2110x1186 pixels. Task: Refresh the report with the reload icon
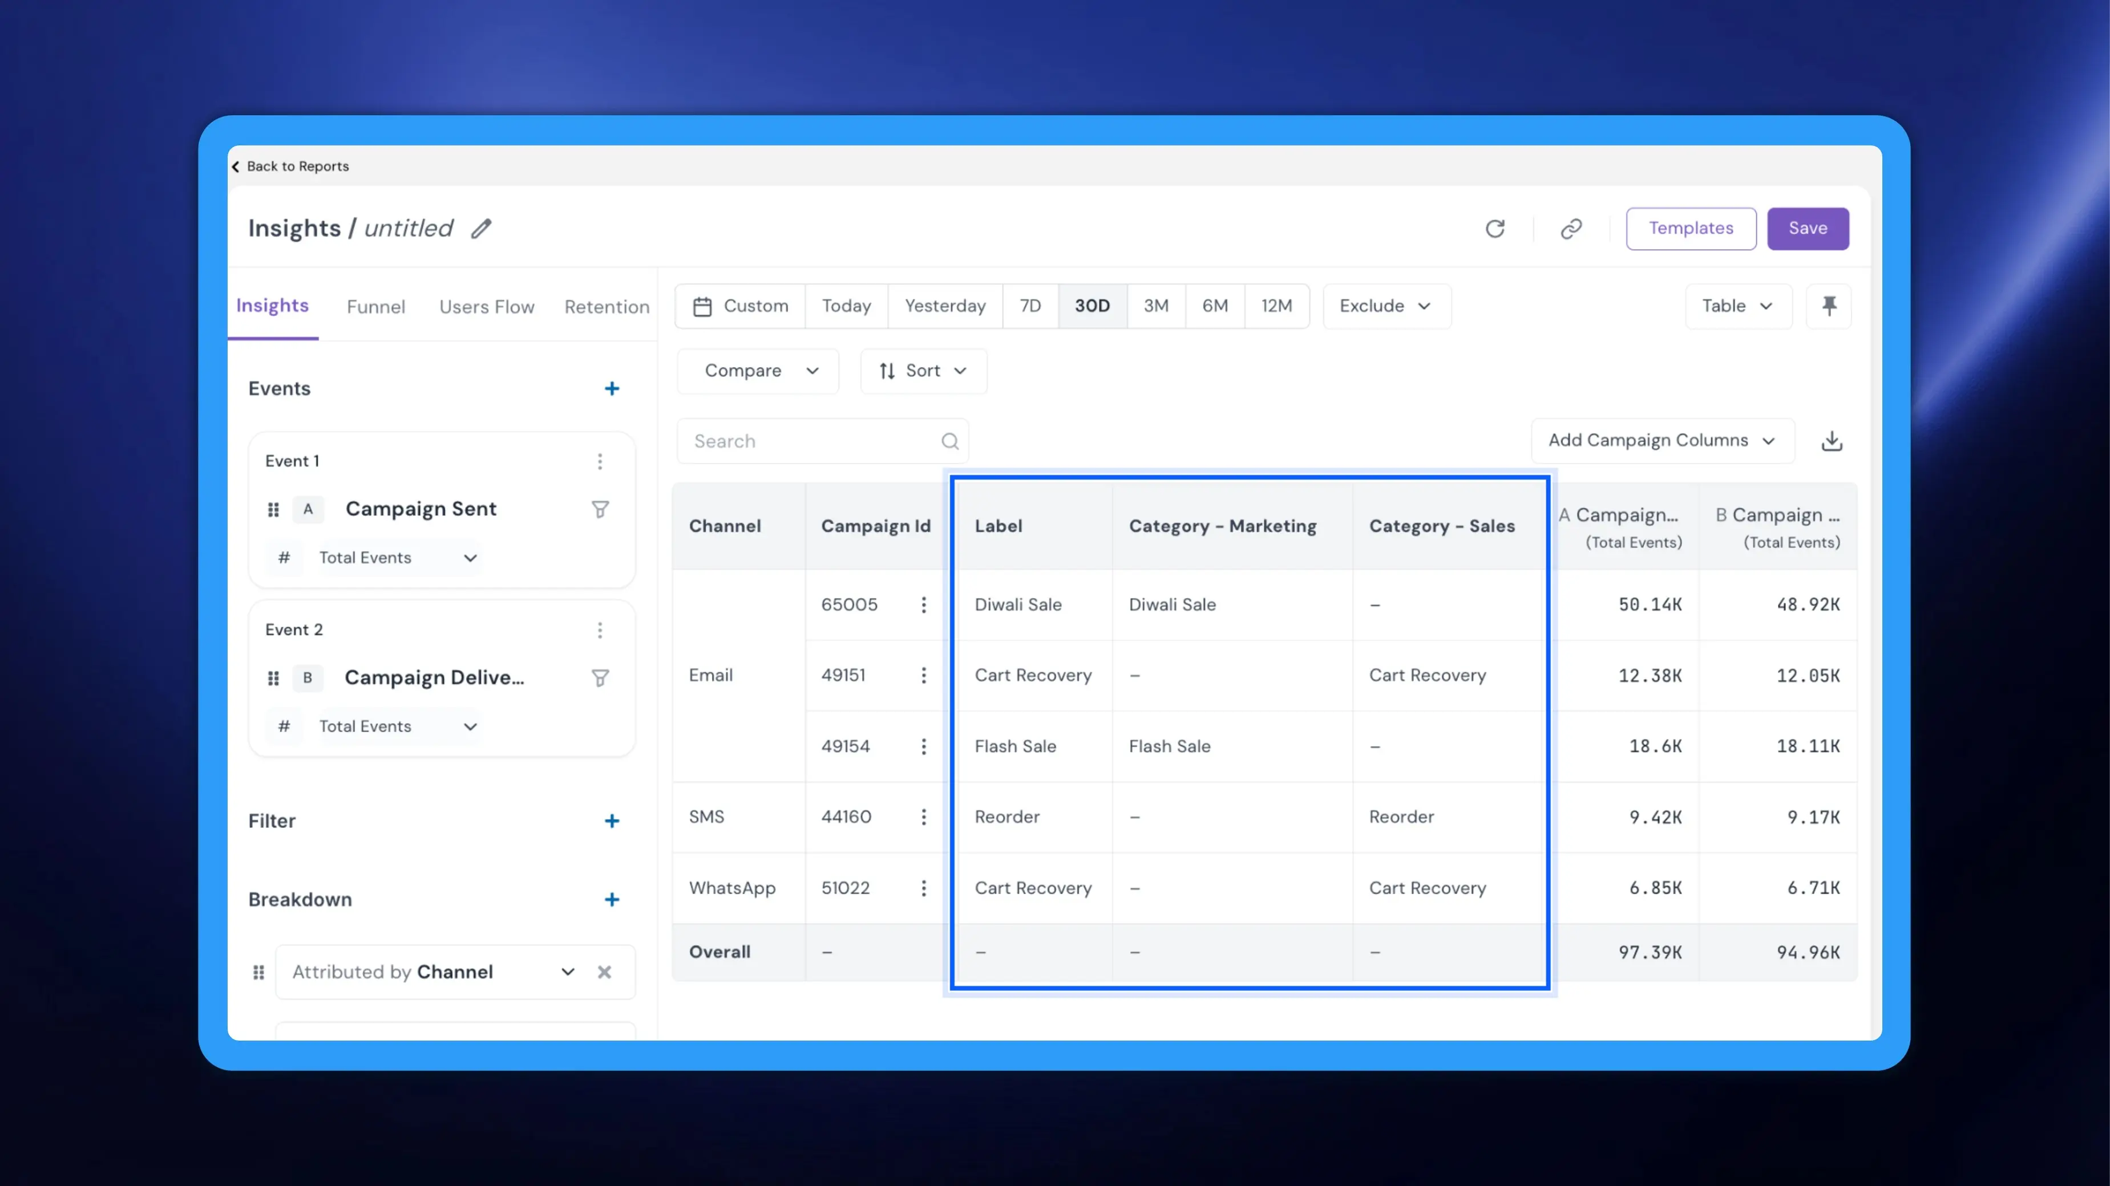click(x=1495, y=228)
